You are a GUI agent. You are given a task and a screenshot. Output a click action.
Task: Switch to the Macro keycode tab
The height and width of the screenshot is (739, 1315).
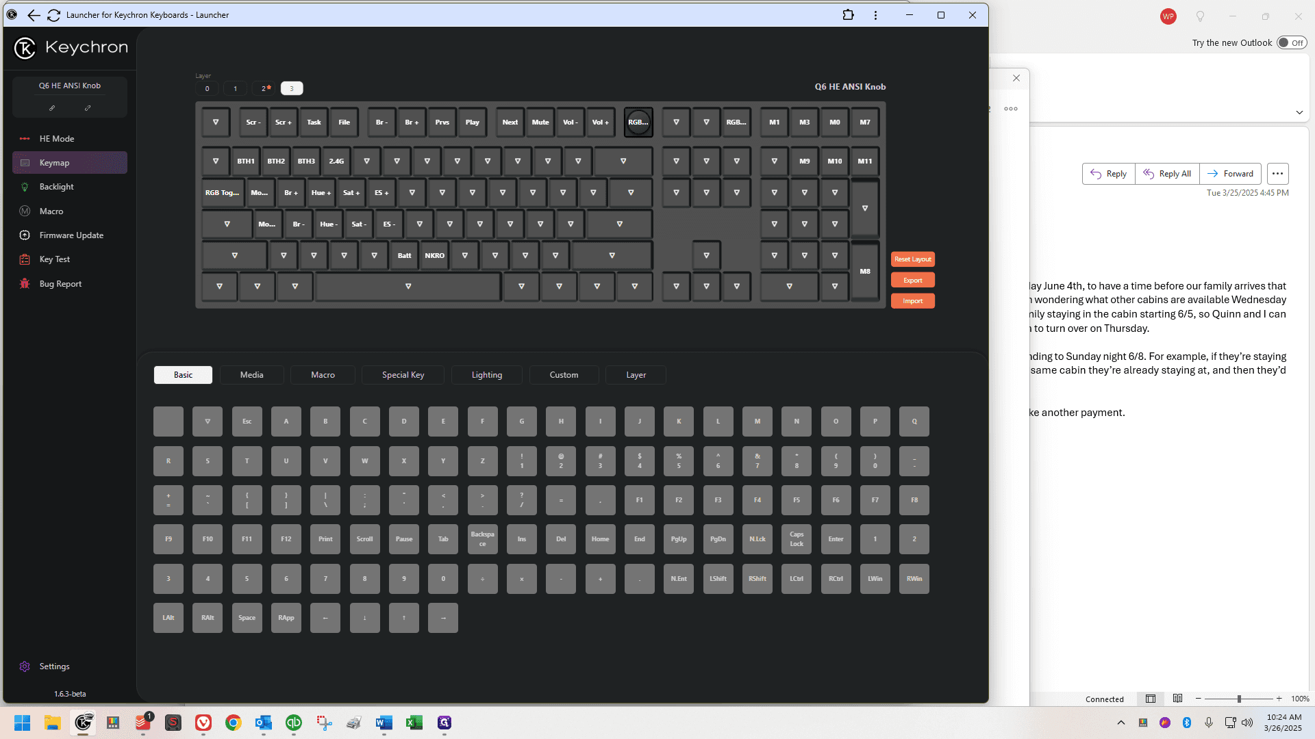323,375
